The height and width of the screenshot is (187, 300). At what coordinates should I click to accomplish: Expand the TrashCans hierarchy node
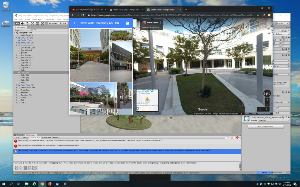tap(17, 90)
